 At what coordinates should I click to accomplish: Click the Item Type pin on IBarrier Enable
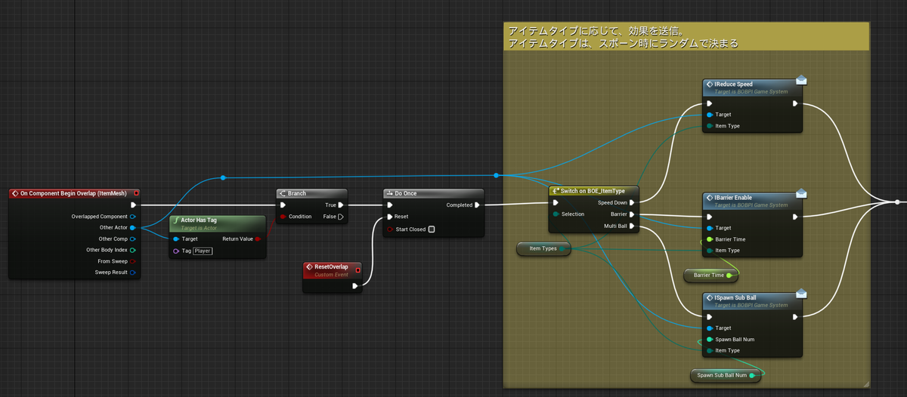point(710,251)
